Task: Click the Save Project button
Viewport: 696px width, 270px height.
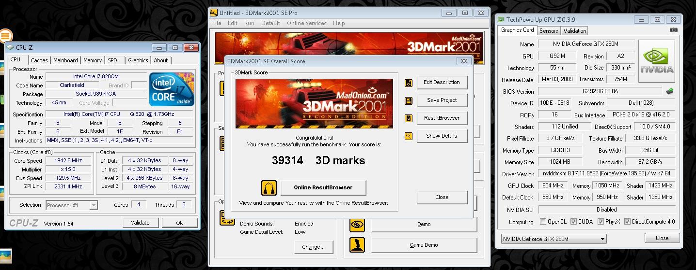Action: [442, 100]
